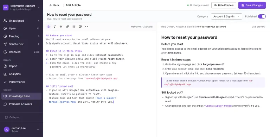Click the Save Changes button
Image resolution: width=270 pixels, height=137 pixels.
point(252,5)
